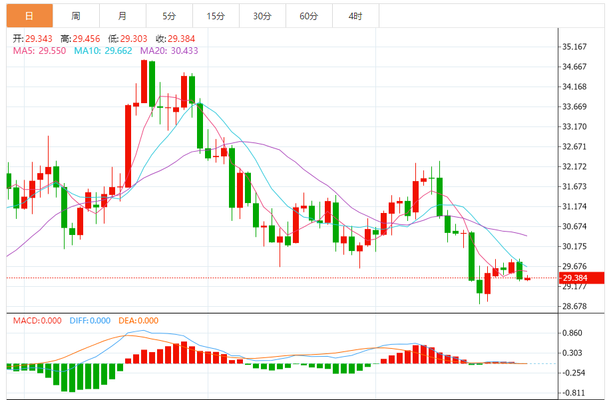Click the DEA:0.000 indicator label
This screenshot has height=400, width=609.
point(138,321)
